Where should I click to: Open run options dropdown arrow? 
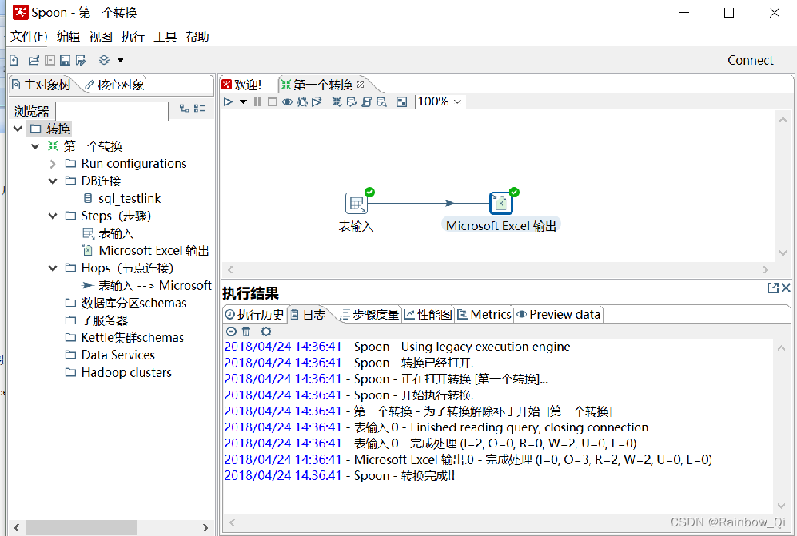tap(244, 102)
